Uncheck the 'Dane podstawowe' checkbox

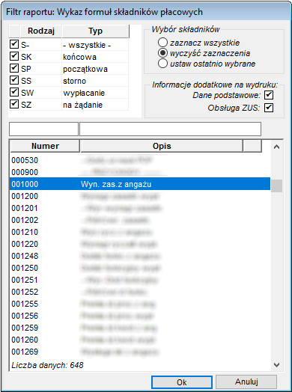269,95
